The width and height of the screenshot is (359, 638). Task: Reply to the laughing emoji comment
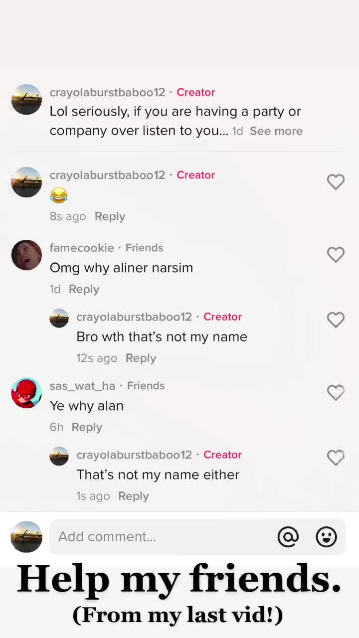[110, 216]
